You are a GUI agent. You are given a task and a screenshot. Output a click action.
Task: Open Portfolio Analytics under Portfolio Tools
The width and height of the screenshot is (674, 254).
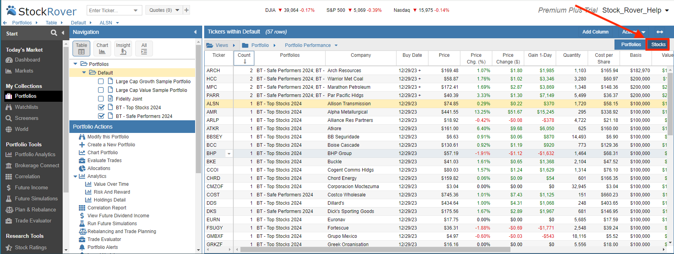[x=35, y=155]
